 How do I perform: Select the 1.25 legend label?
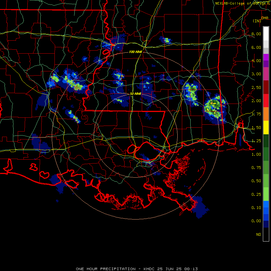coord(256,141)
